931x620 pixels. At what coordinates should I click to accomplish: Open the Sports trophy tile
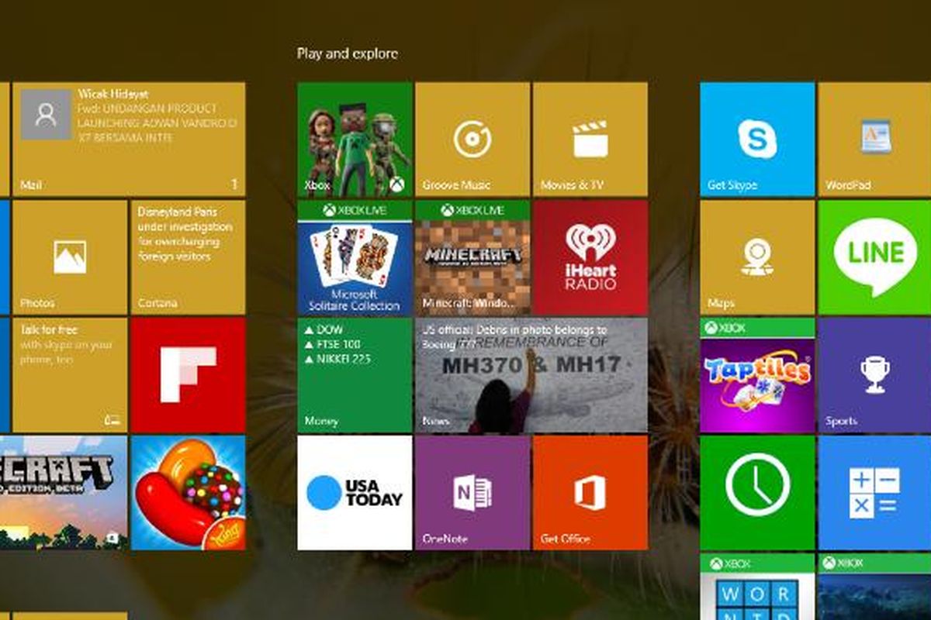click(874, 375)
